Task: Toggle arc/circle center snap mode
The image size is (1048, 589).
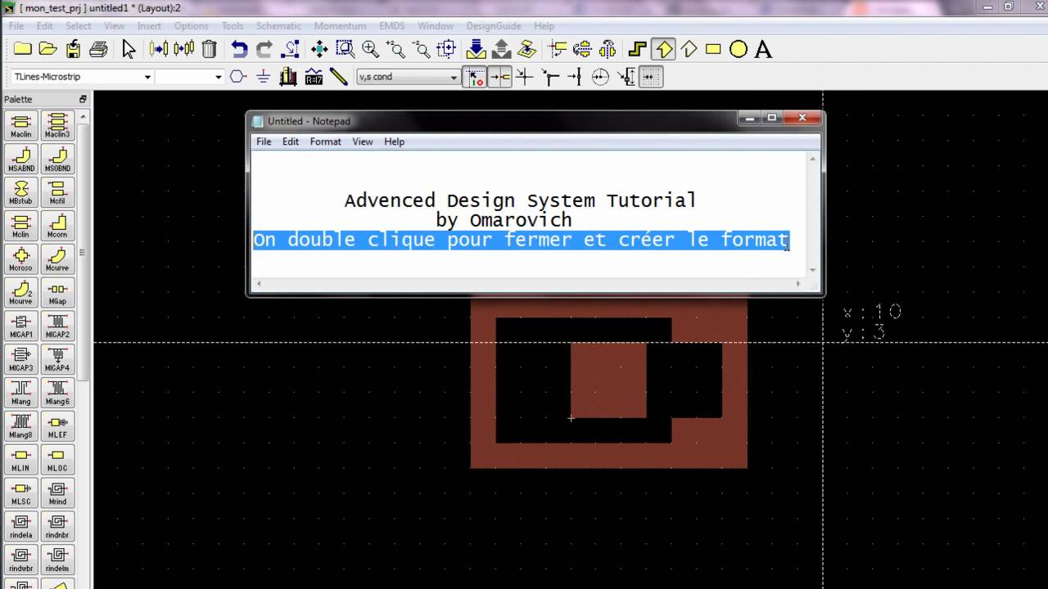Action: coord(601,77)
